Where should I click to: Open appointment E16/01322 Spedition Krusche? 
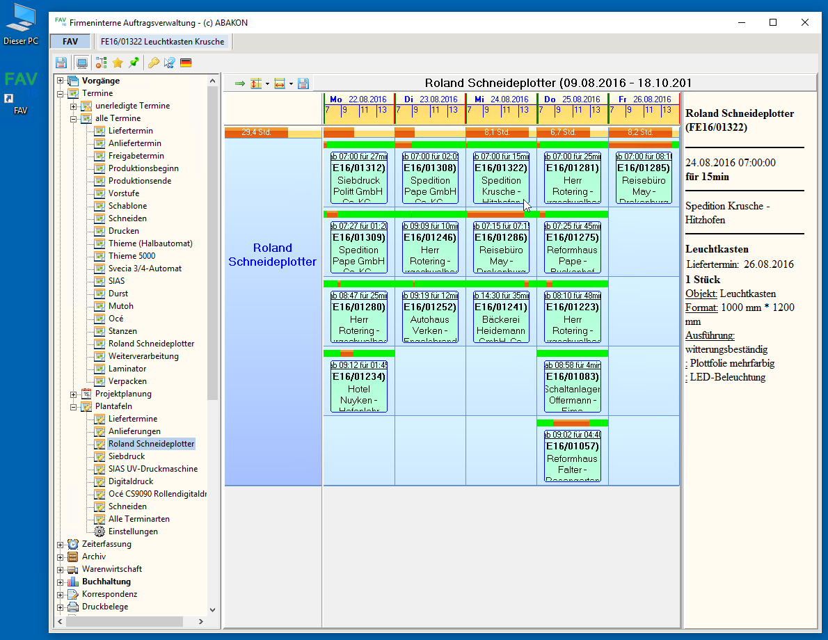coord(501,178)
